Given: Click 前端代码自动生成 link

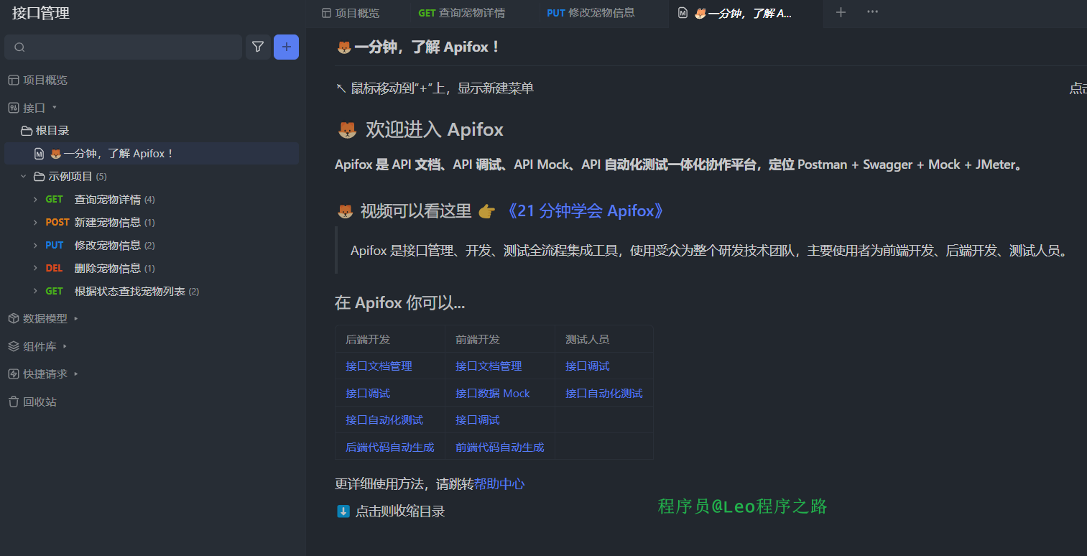Looking at the screenshot, I should point(500,448).
